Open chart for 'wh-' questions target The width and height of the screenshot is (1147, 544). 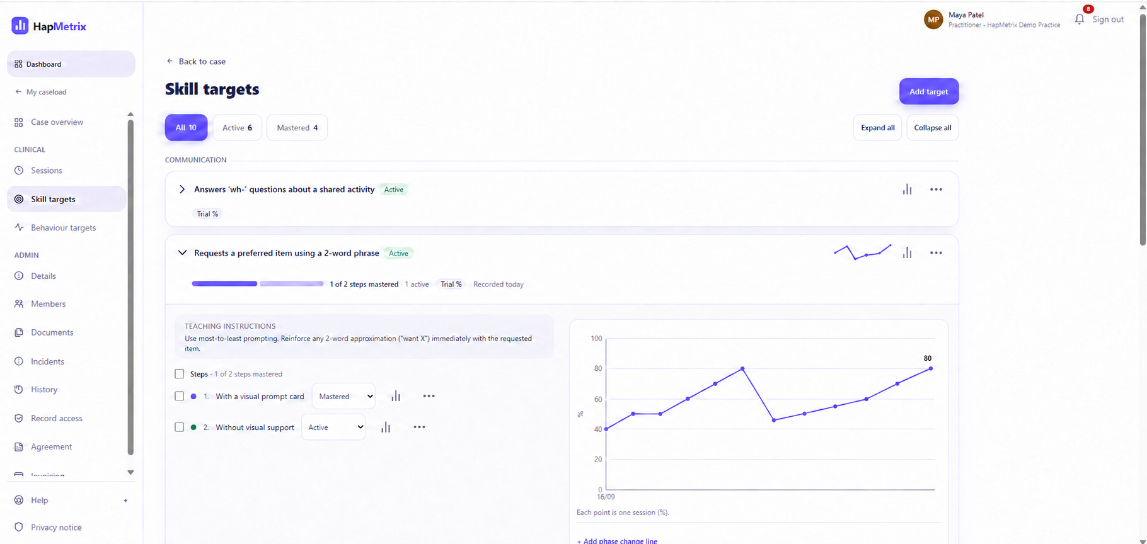[907, 190]
